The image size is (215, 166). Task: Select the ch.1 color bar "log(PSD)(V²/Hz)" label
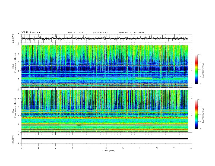[x=203, y=71]
